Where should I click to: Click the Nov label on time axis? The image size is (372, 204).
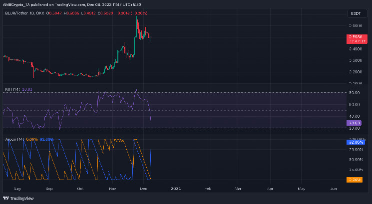(x=112, y=189)
